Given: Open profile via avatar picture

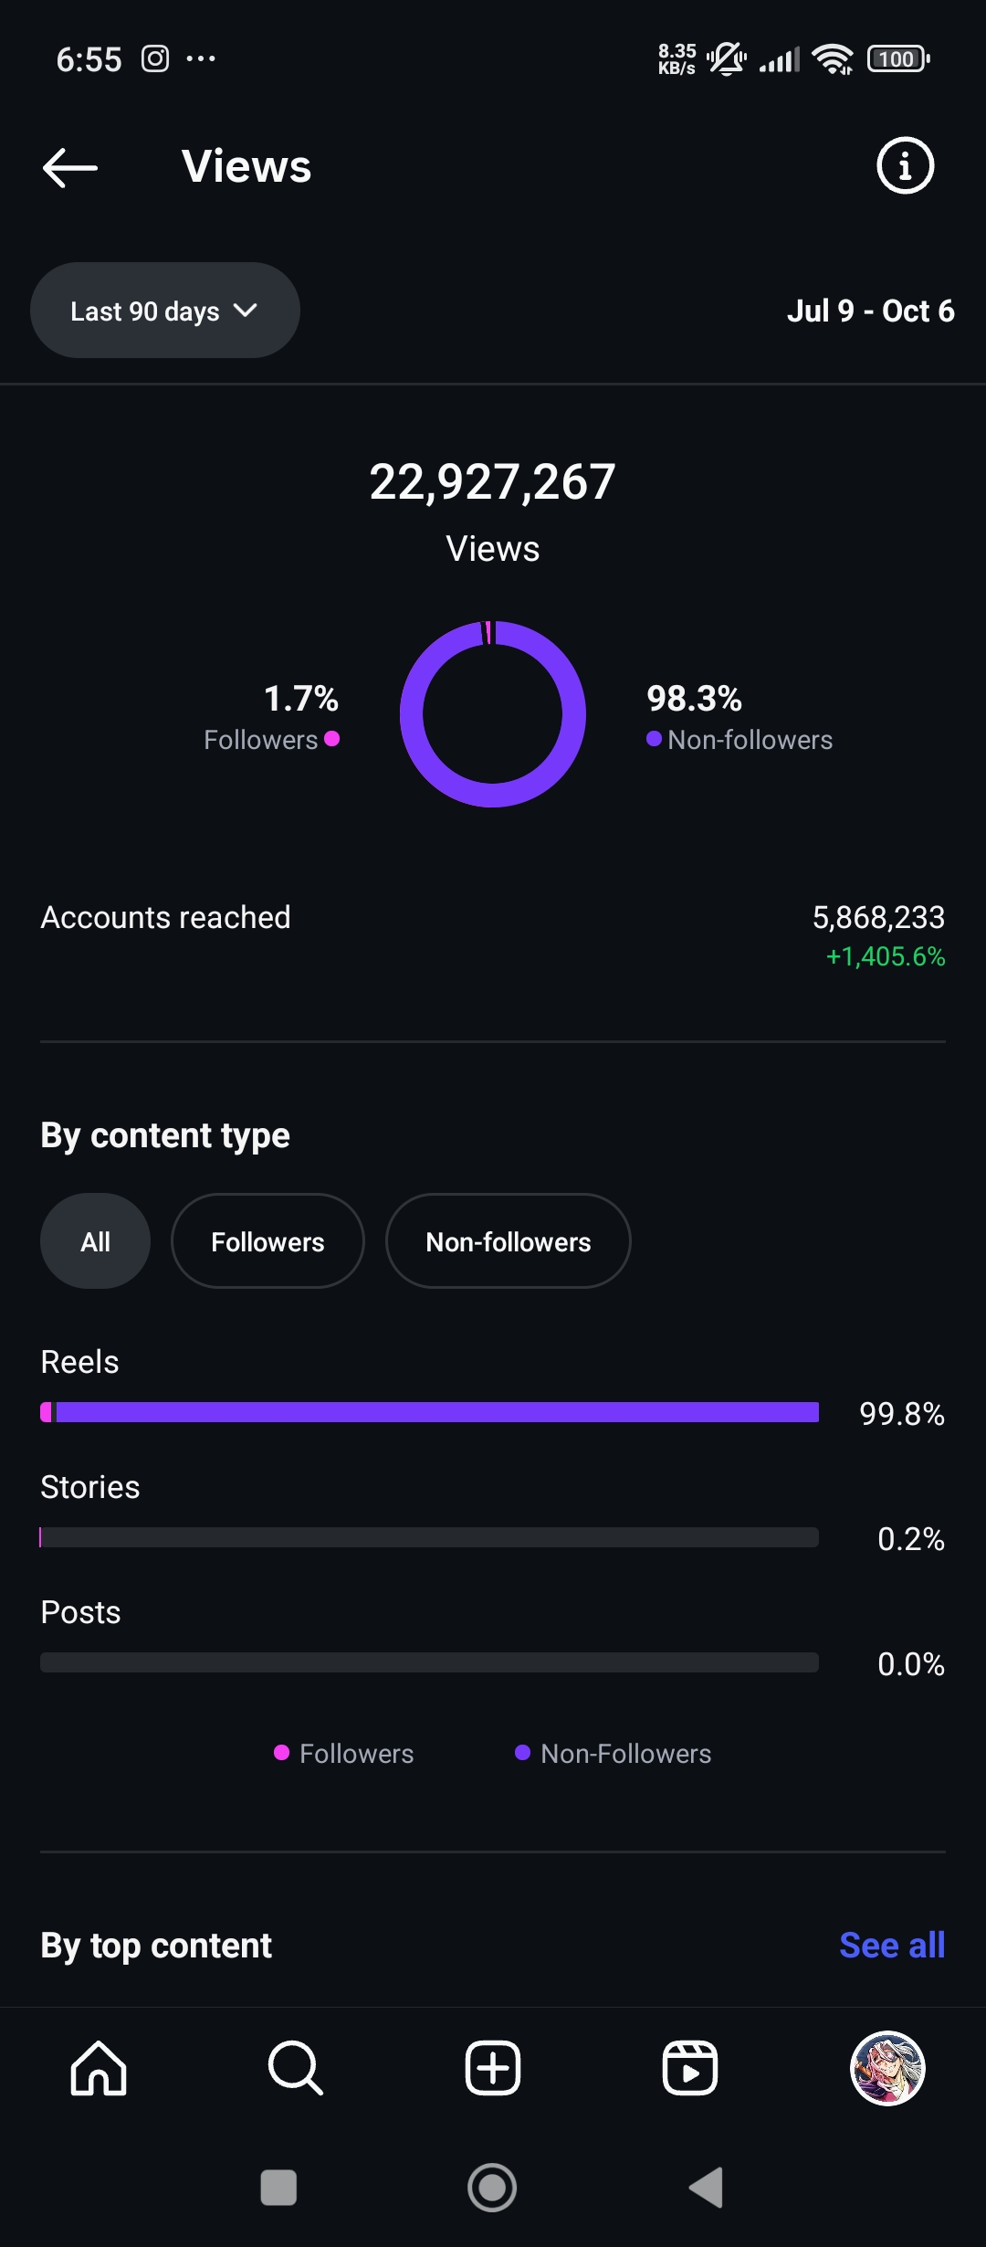Looking at the screenshot, I should click(x=887, y=2068).
